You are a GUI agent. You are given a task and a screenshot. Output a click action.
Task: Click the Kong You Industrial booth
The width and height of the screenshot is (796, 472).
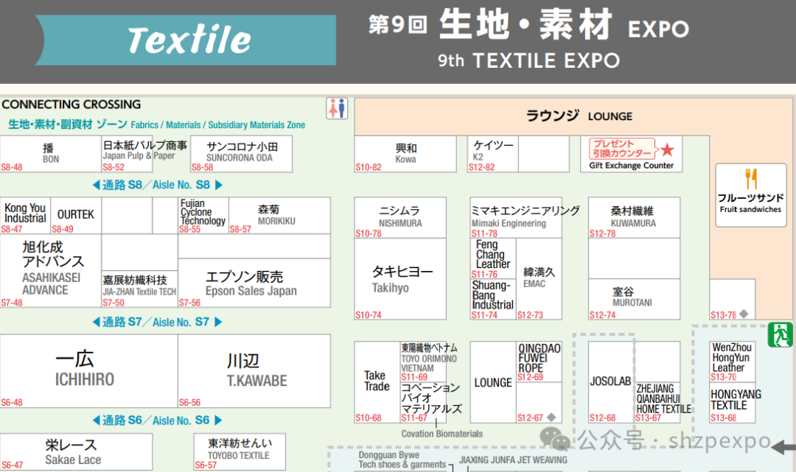25,216
